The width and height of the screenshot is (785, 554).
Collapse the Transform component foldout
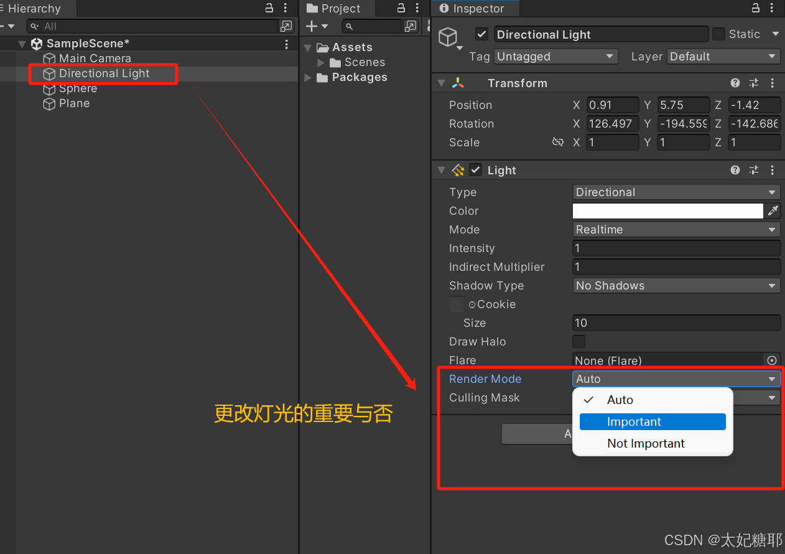[x=441, y=83]
